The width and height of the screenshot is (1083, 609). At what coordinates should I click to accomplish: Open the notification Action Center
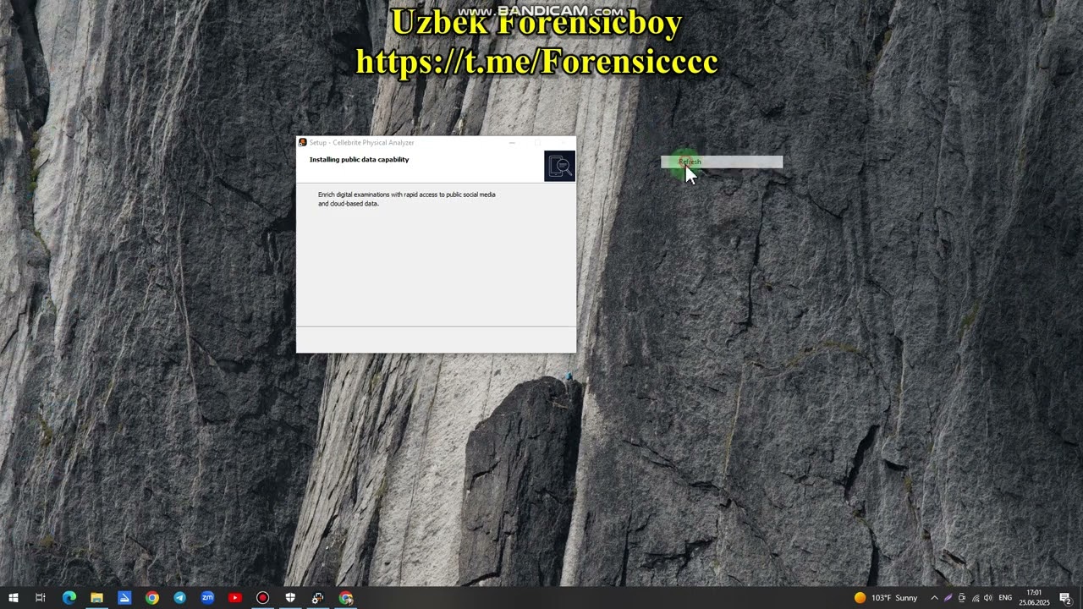point(1066,598)
